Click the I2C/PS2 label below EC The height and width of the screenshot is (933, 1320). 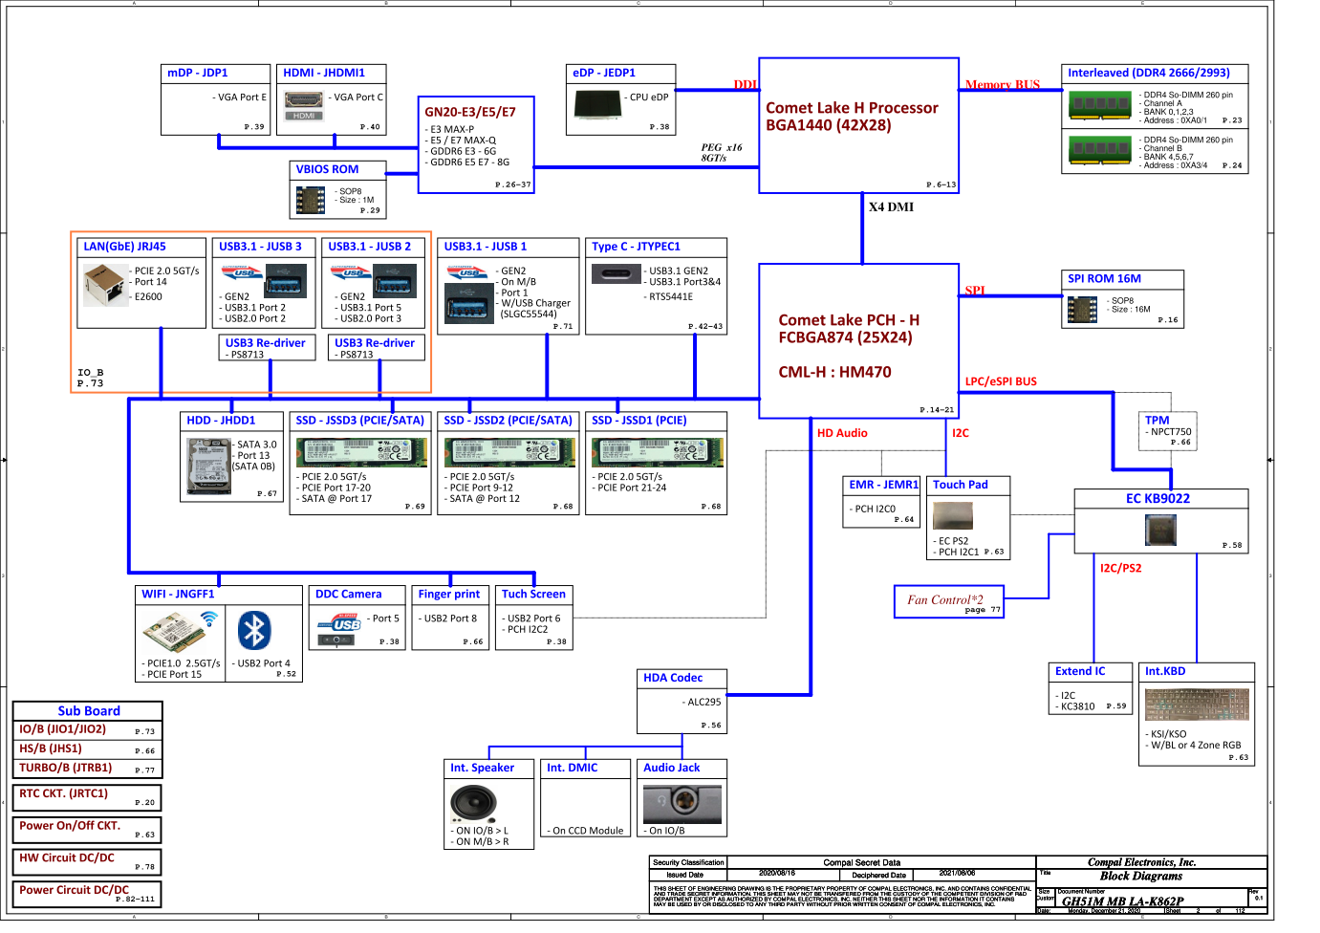click(x=1120, y=568)
